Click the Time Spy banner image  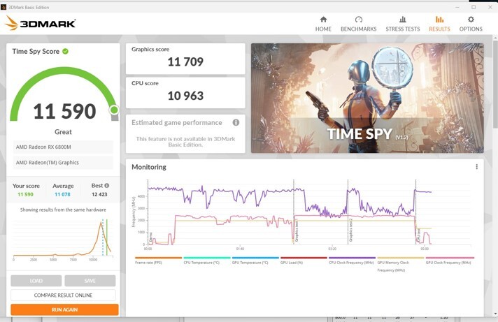[367, 98]
